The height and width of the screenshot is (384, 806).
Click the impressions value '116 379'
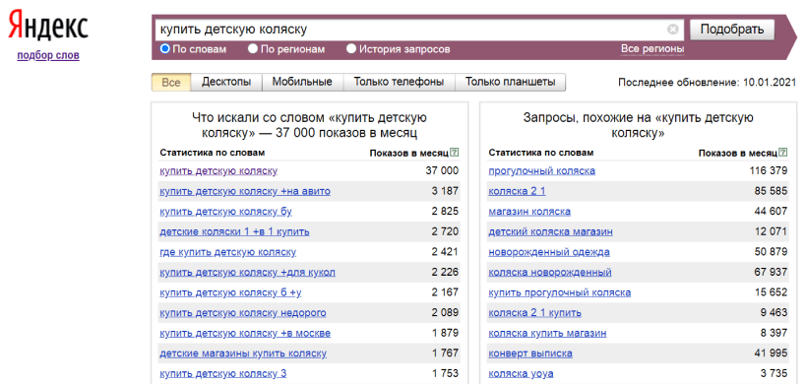(768, 170)
